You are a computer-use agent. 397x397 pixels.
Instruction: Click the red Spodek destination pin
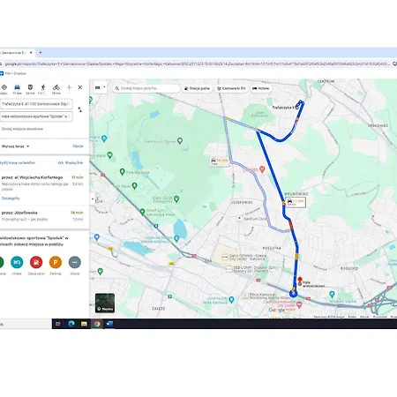tap(300, 280)
